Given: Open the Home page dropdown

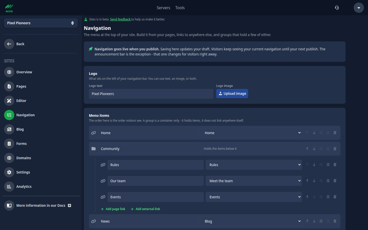Looking at the screenshot, I should click(x=251, y=133).
